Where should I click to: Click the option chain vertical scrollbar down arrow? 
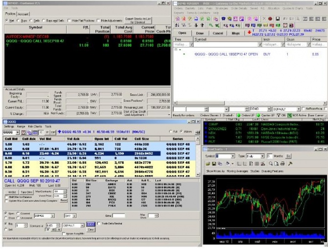pos(198,175)
